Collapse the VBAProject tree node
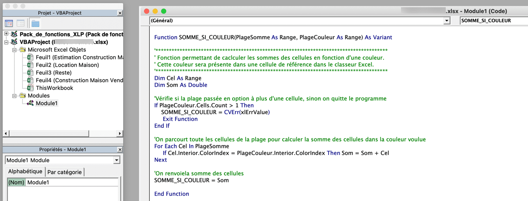 [6, 42]
